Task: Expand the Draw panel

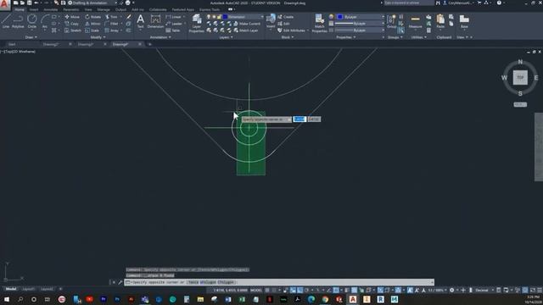Action: point(31,37)
